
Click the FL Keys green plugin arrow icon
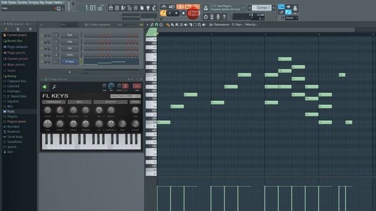45,87
